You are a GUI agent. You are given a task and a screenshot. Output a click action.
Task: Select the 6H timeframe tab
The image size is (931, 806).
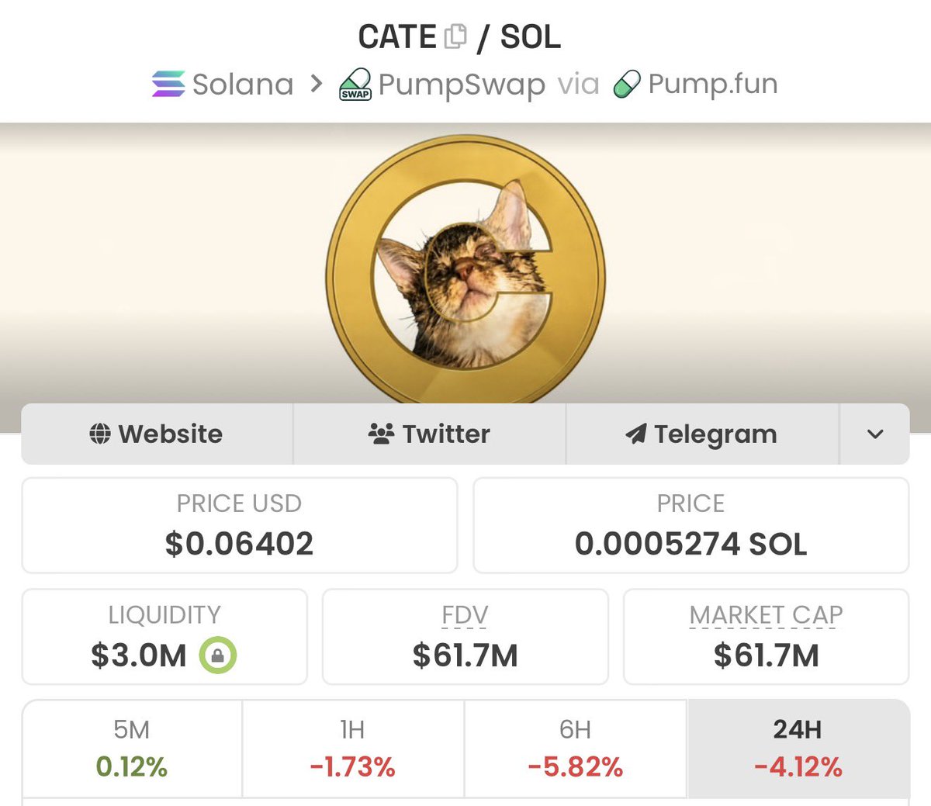click(575, 749)
